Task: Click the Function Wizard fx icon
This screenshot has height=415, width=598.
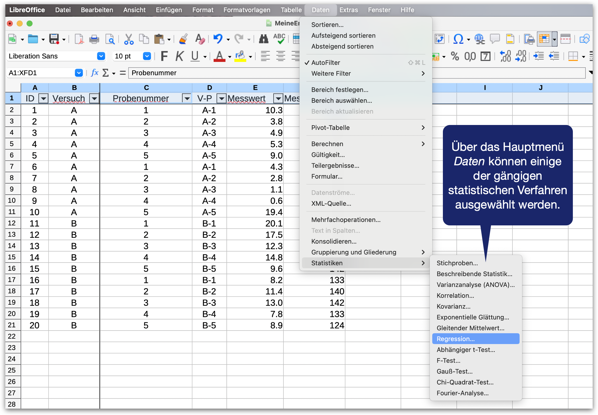Action: click(95, 73)
